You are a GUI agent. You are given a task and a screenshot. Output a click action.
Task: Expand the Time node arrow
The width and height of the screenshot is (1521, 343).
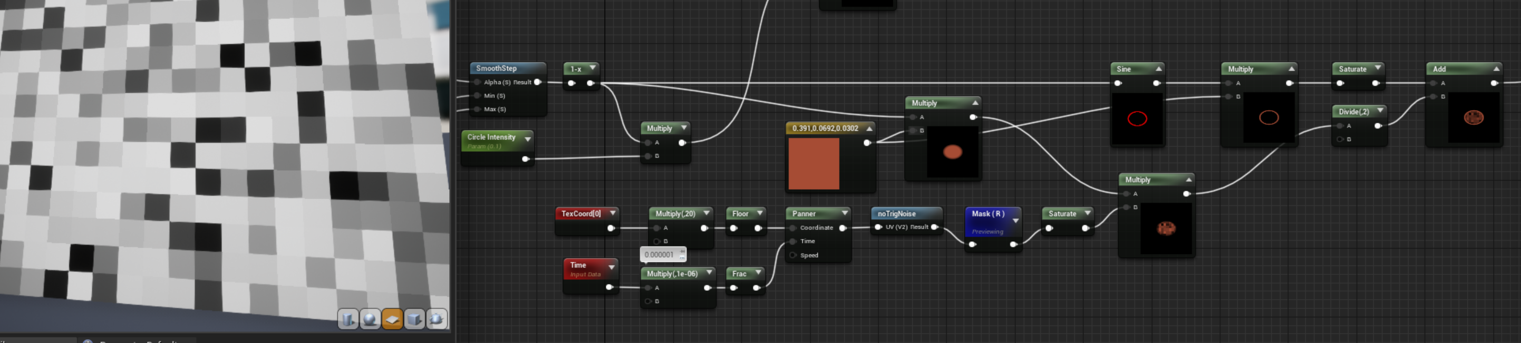coord(612,268)
